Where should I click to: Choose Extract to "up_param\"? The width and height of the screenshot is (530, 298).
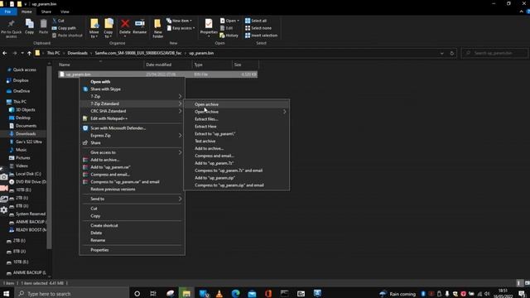pyautogui.click(x=236, y=134)
